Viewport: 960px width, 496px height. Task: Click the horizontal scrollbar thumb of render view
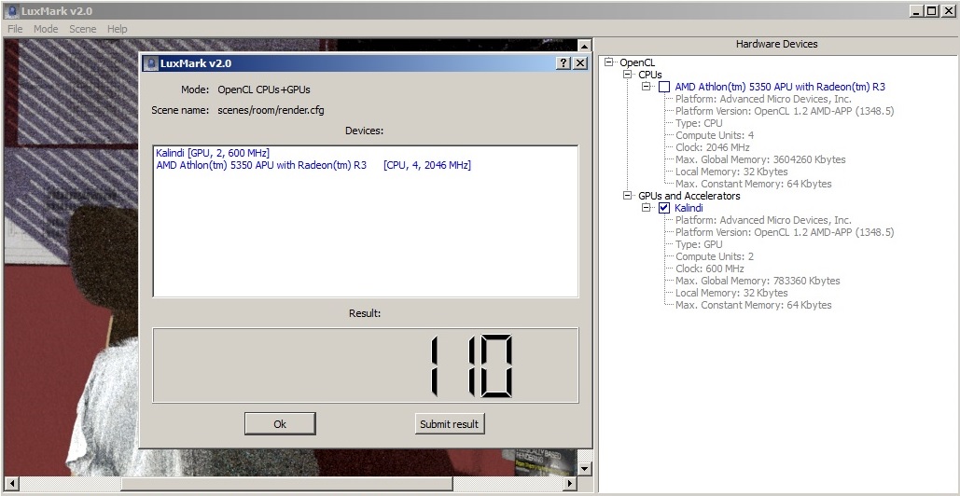pyautogui.click(x=286, y=484)
